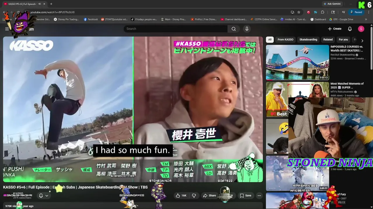The height and width of the screenshot is (209, 373).
Task: Open CDTFA Online Servic... bookmark
Action: 264,19
